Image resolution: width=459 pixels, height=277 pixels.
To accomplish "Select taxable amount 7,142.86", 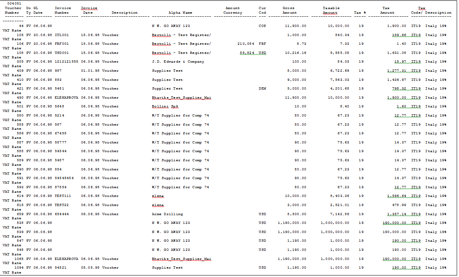I will [x=340, y=214].
